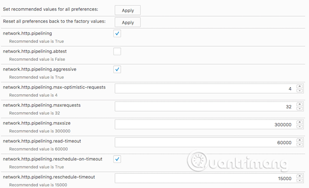Decrement maxrequests using the down arrow

tap(300, 109)
